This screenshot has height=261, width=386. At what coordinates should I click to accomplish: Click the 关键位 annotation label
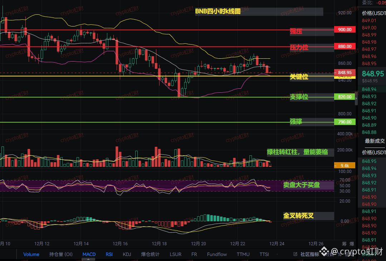299,77
